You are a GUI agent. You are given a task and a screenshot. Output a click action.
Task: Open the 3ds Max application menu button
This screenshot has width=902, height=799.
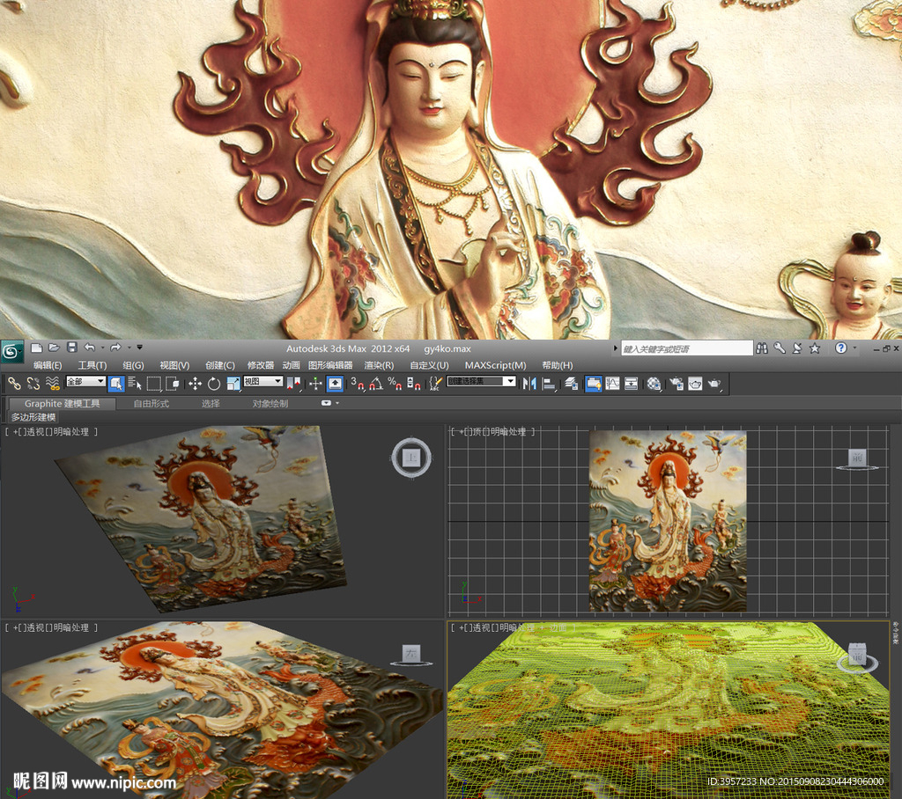point(11,351)
